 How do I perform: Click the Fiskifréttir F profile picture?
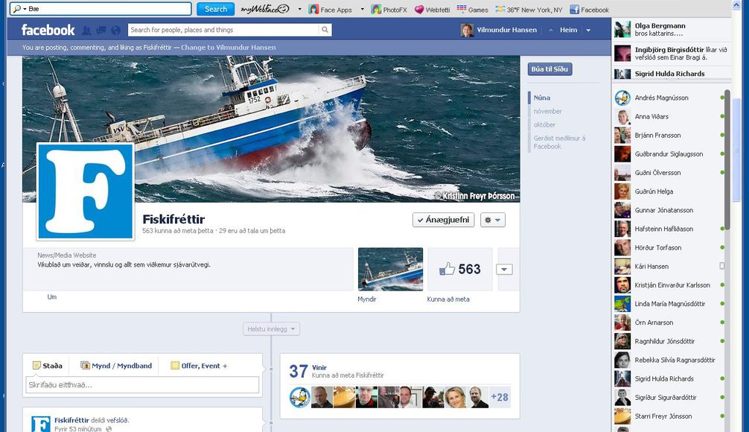[x=86, y=191]
